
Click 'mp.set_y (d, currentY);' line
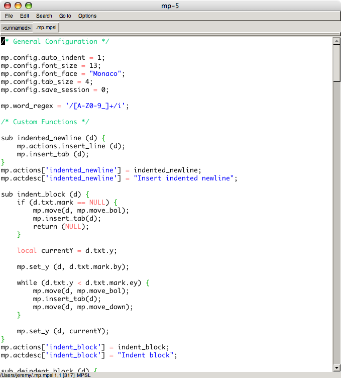pos(63,331)
